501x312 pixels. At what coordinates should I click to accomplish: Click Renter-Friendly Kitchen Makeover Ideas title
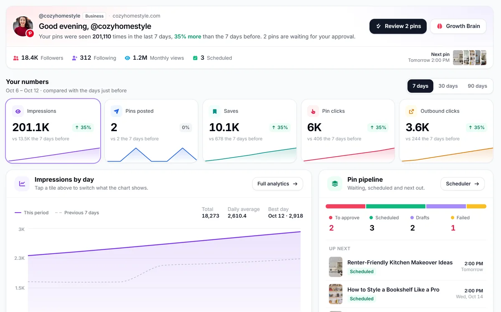pos(400,263)
